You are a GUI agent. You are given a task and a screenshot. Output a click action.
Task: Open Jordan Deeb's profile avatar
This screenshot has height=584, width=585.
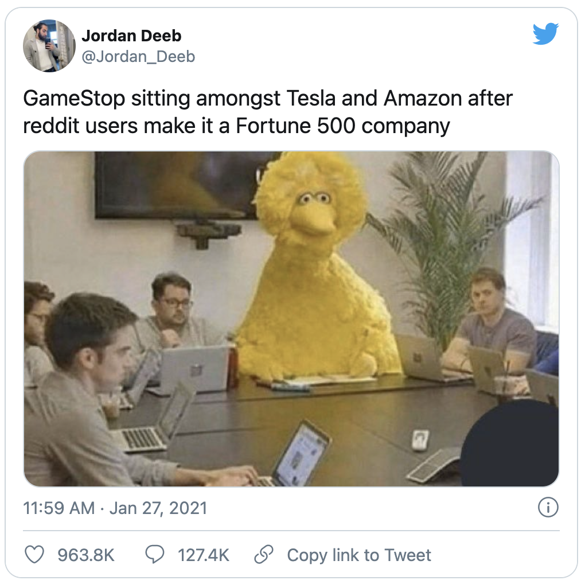[x=49, y=46]
